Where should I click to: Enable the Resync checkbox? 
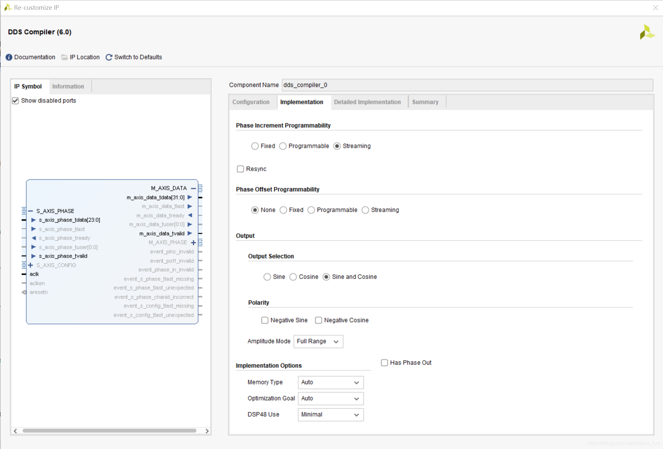tap(240, 169)
